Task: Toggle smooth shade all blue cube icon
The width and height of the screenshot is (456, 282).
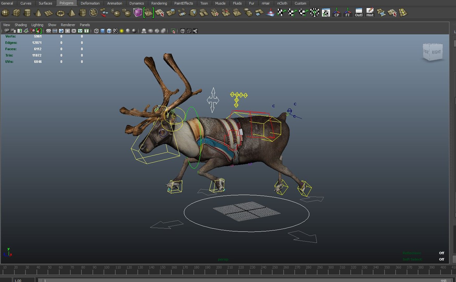Action: pyautogui.click(x=103, y=31)
